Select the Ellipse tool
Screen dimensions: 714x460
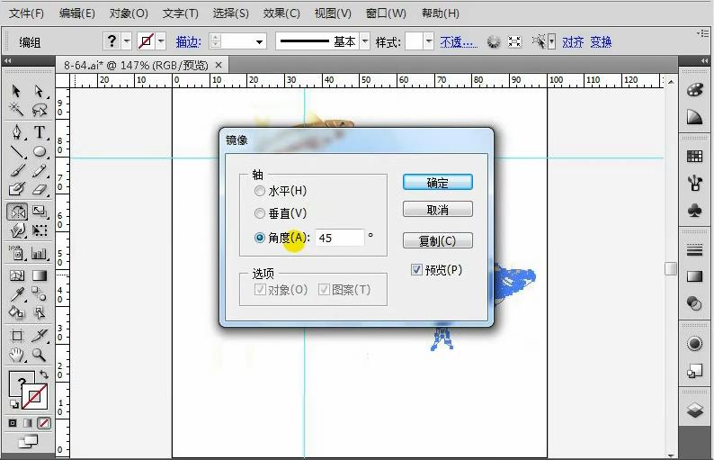pos(40,151)
